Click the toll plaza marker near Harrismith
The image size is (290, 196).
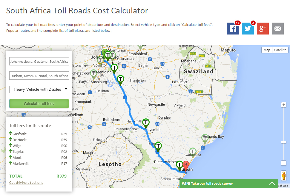[x=146, y=123]
